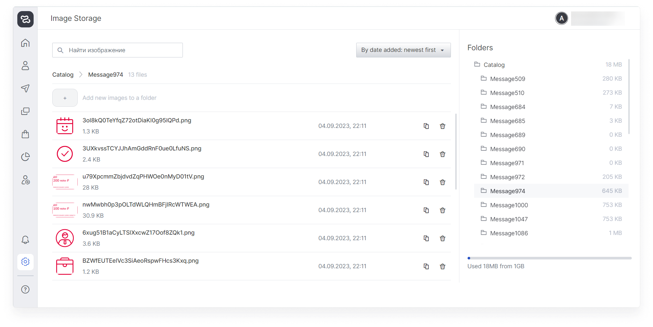The image size is (653, 327).
Task: Click the paper plane send icon
Action: pos(25,88)
